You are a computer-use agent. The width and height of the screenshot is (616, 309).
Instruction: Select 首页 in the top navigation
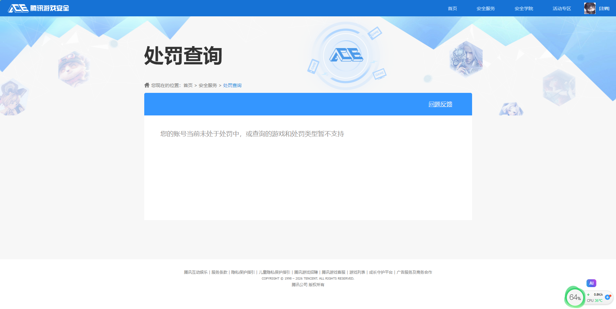point(452,8)
